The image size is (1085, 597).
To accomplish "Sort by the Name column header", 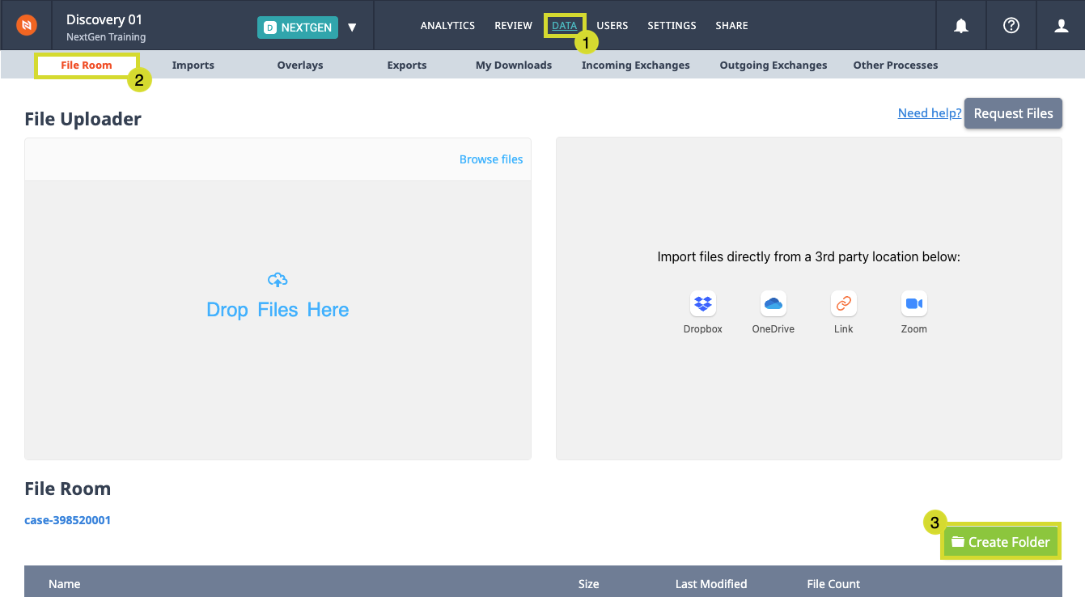I will point(65,584).
